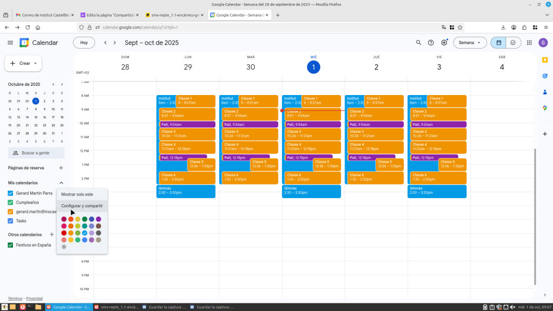
Task: Select 'Mostrar solo este' menu option
Action: pyautogui.click(x=77, y=194)
